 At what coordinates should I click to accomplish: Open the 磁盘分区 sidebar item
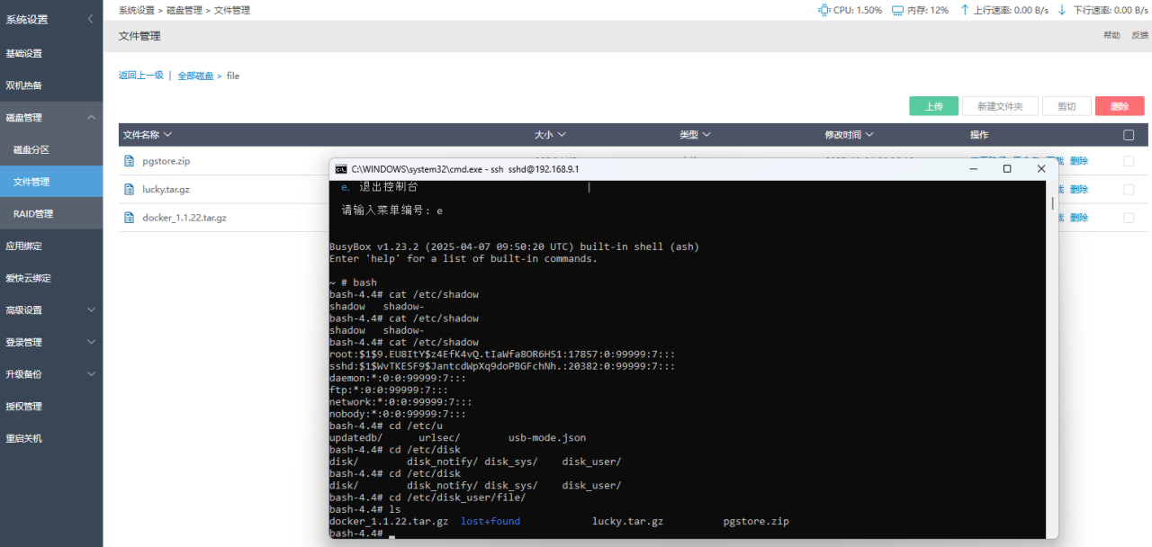click(x=31, y=149)
